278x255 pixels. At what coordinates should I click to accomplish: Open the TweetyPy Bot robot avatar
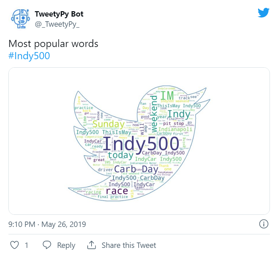pyautogui.click(x=18, y=19)
